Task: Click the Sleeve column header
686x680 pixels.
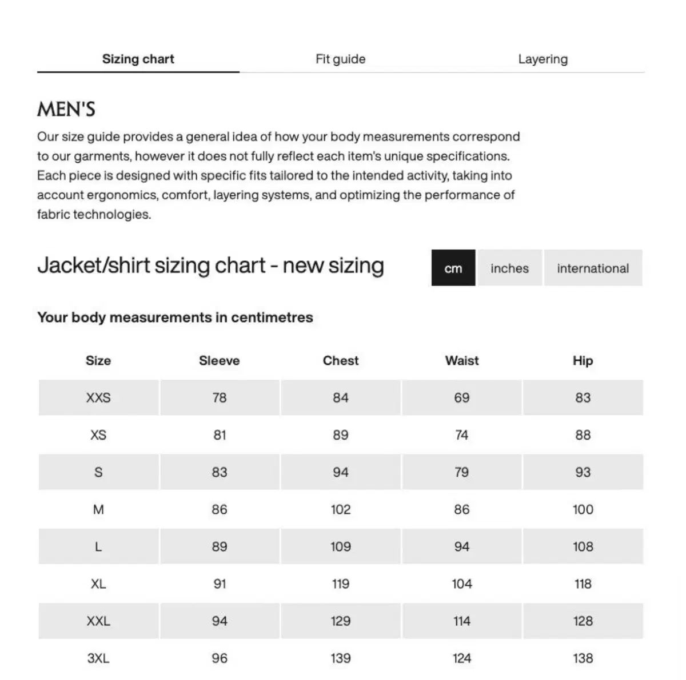Action: coord(219,361)
